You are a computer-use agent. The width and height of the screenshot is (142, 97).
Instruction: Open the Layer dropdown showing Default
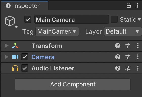123,31
